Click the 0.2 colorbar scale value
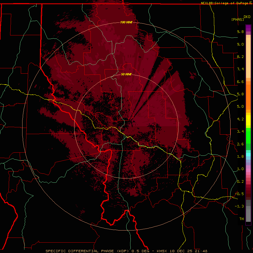 (x=240, y=182)
